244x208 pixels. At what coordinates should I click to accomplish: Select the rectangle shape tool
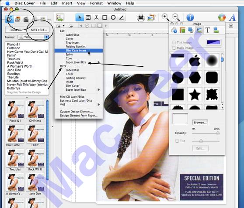tap(105, 17)
